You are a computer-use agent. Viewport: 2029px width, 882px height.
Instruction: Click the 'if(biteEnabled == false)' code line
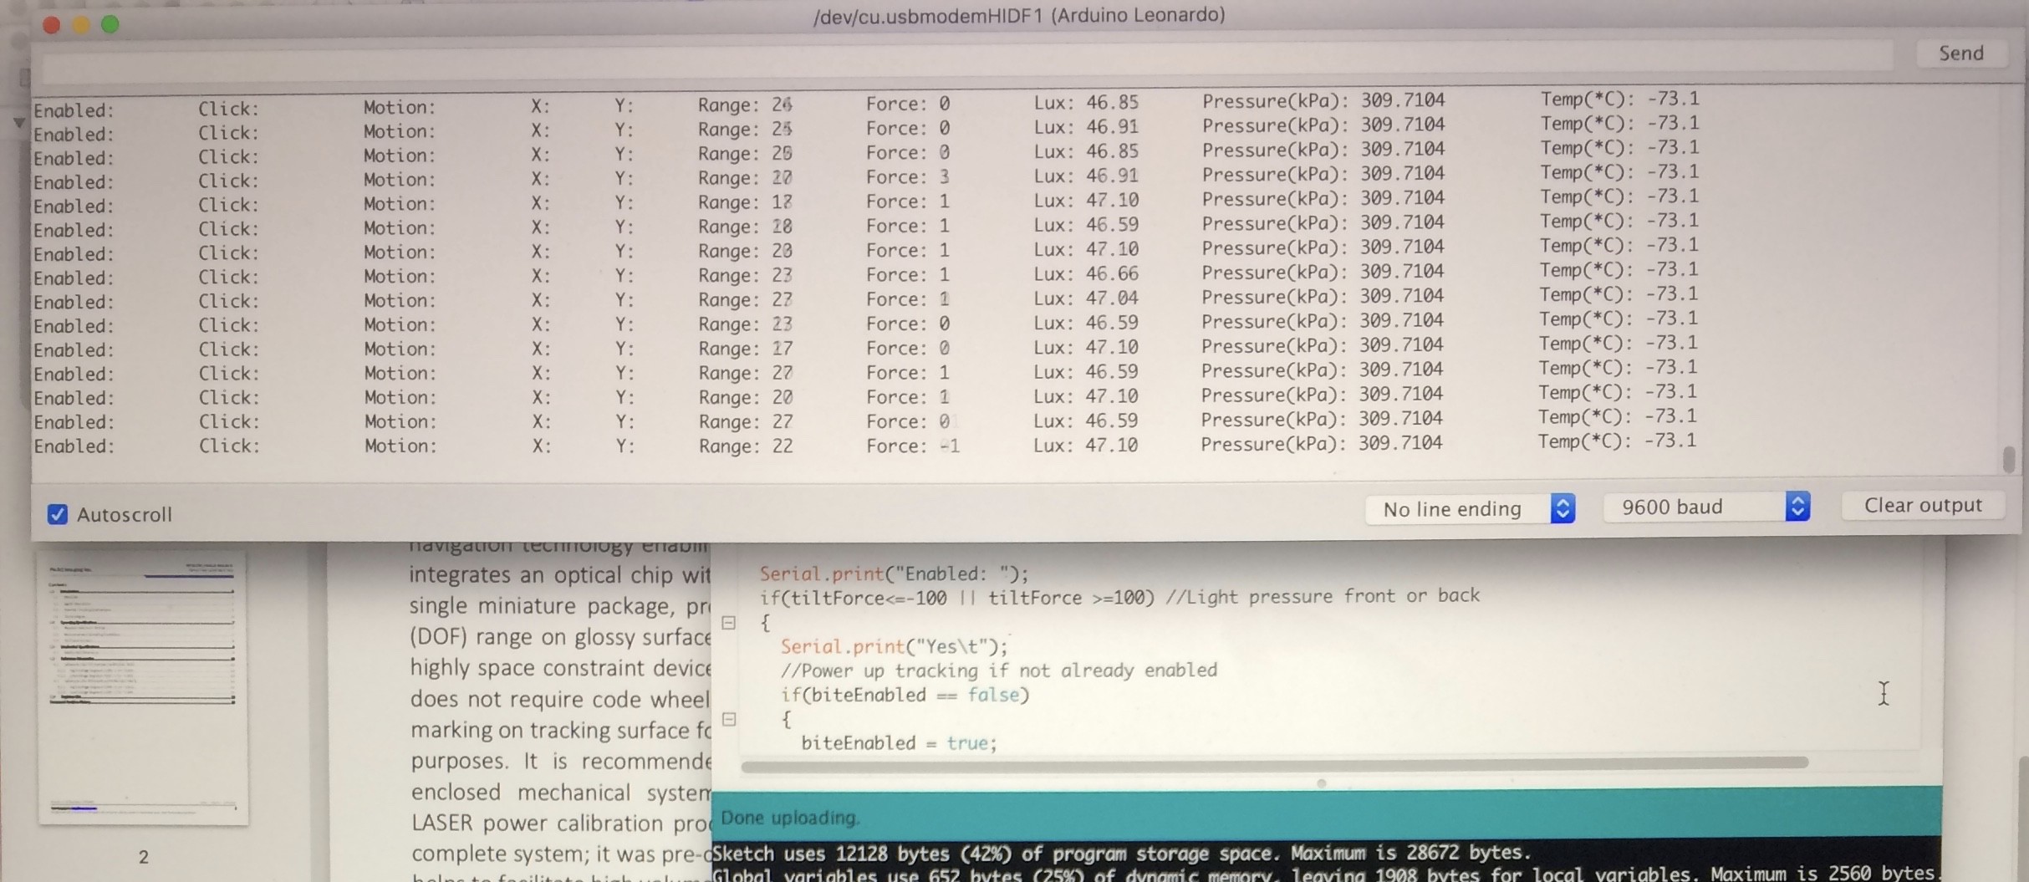(905, 695)
